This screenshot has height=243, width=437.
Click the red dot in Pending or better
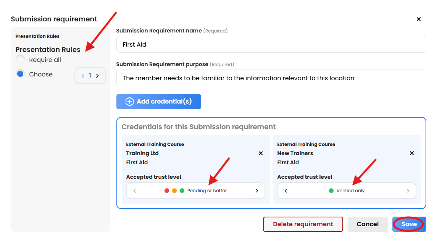pyautogui.click(x=167, y=191)
